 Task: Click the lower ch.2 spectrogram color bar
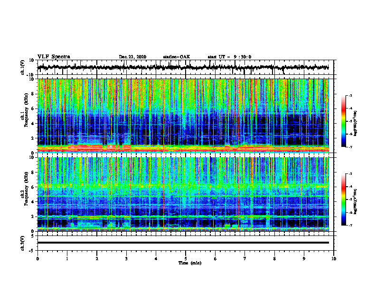click(x=343, y=199)
